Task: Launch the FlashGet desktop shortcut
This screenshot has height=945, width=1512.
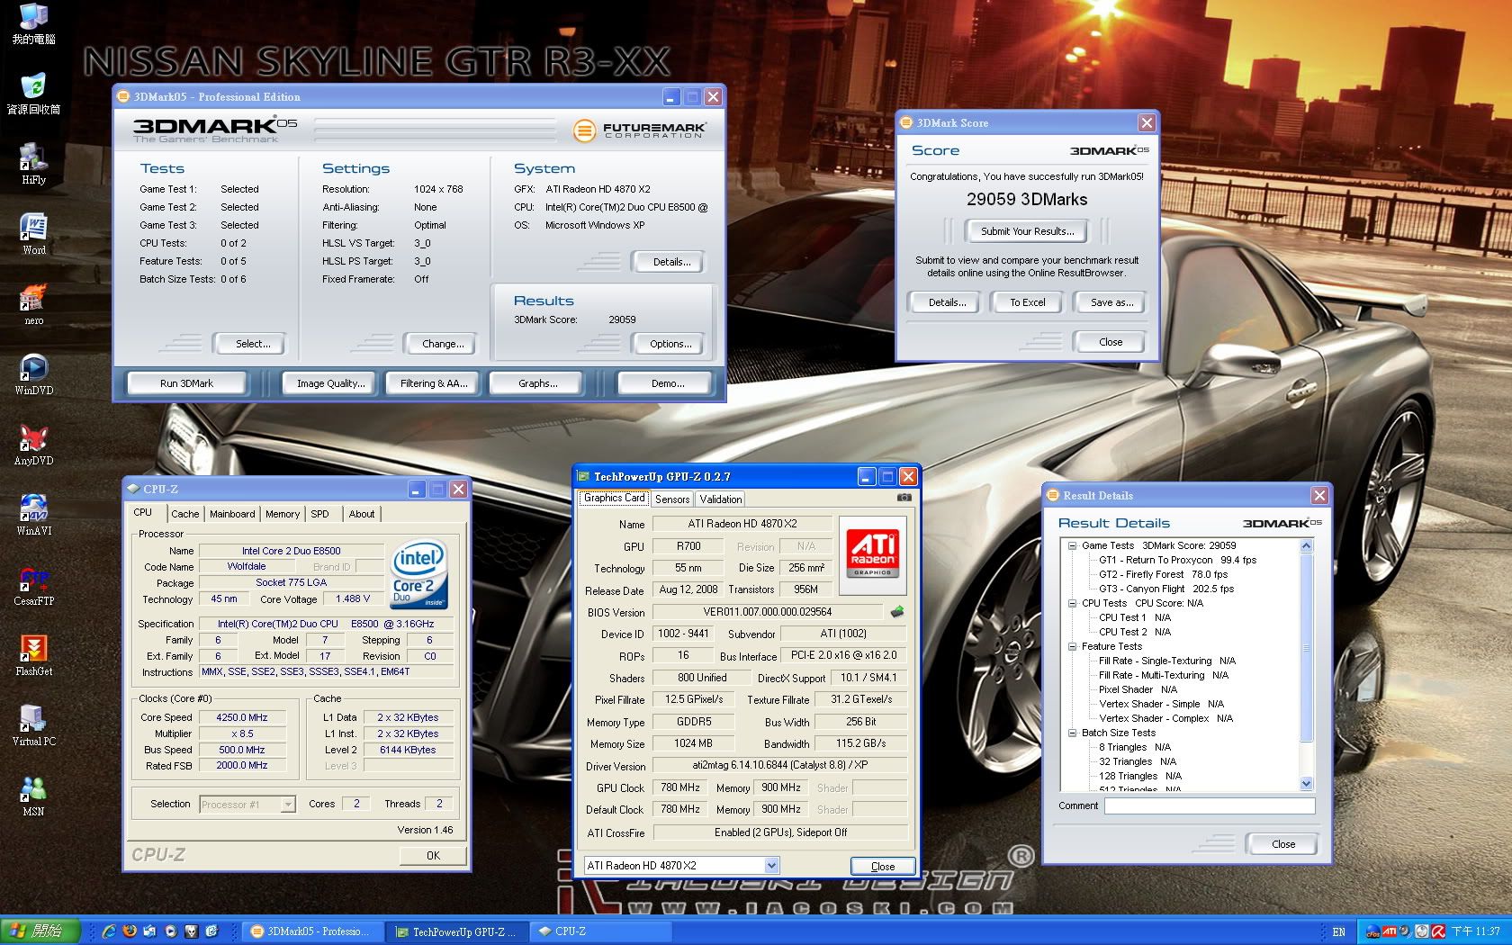Action: 33,656
